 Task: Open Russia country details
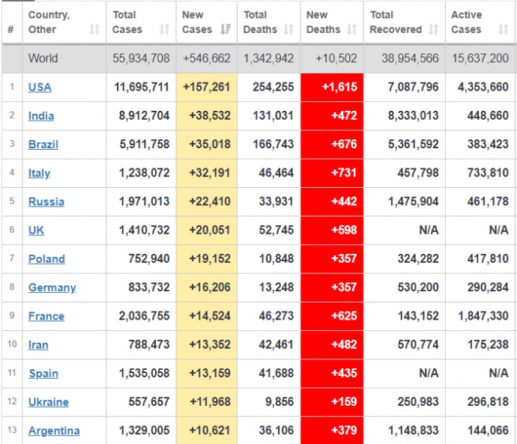[46, 201]
